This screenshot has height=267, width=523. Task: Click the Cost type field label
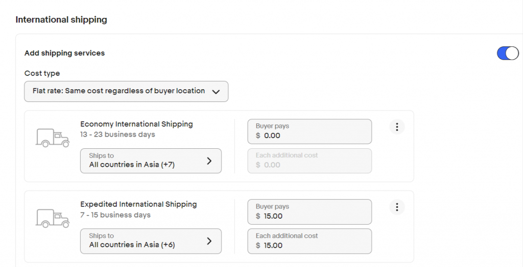(x=42, y=73)
